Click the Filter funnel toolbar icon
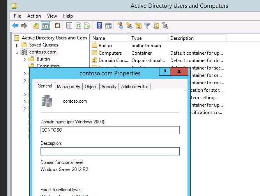Image resolution: width=260 pixels, height=196 pixels. tap(147, 26)
